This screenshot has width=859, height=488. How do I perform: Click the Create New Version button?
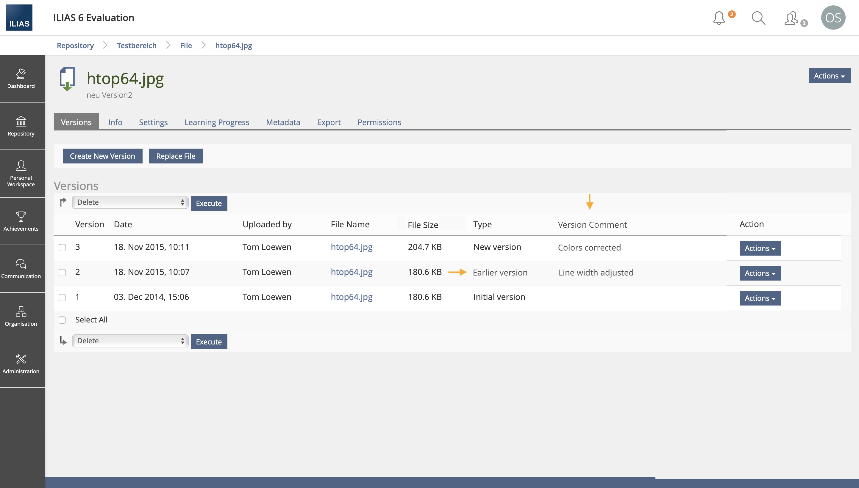(x=102, y=156)
